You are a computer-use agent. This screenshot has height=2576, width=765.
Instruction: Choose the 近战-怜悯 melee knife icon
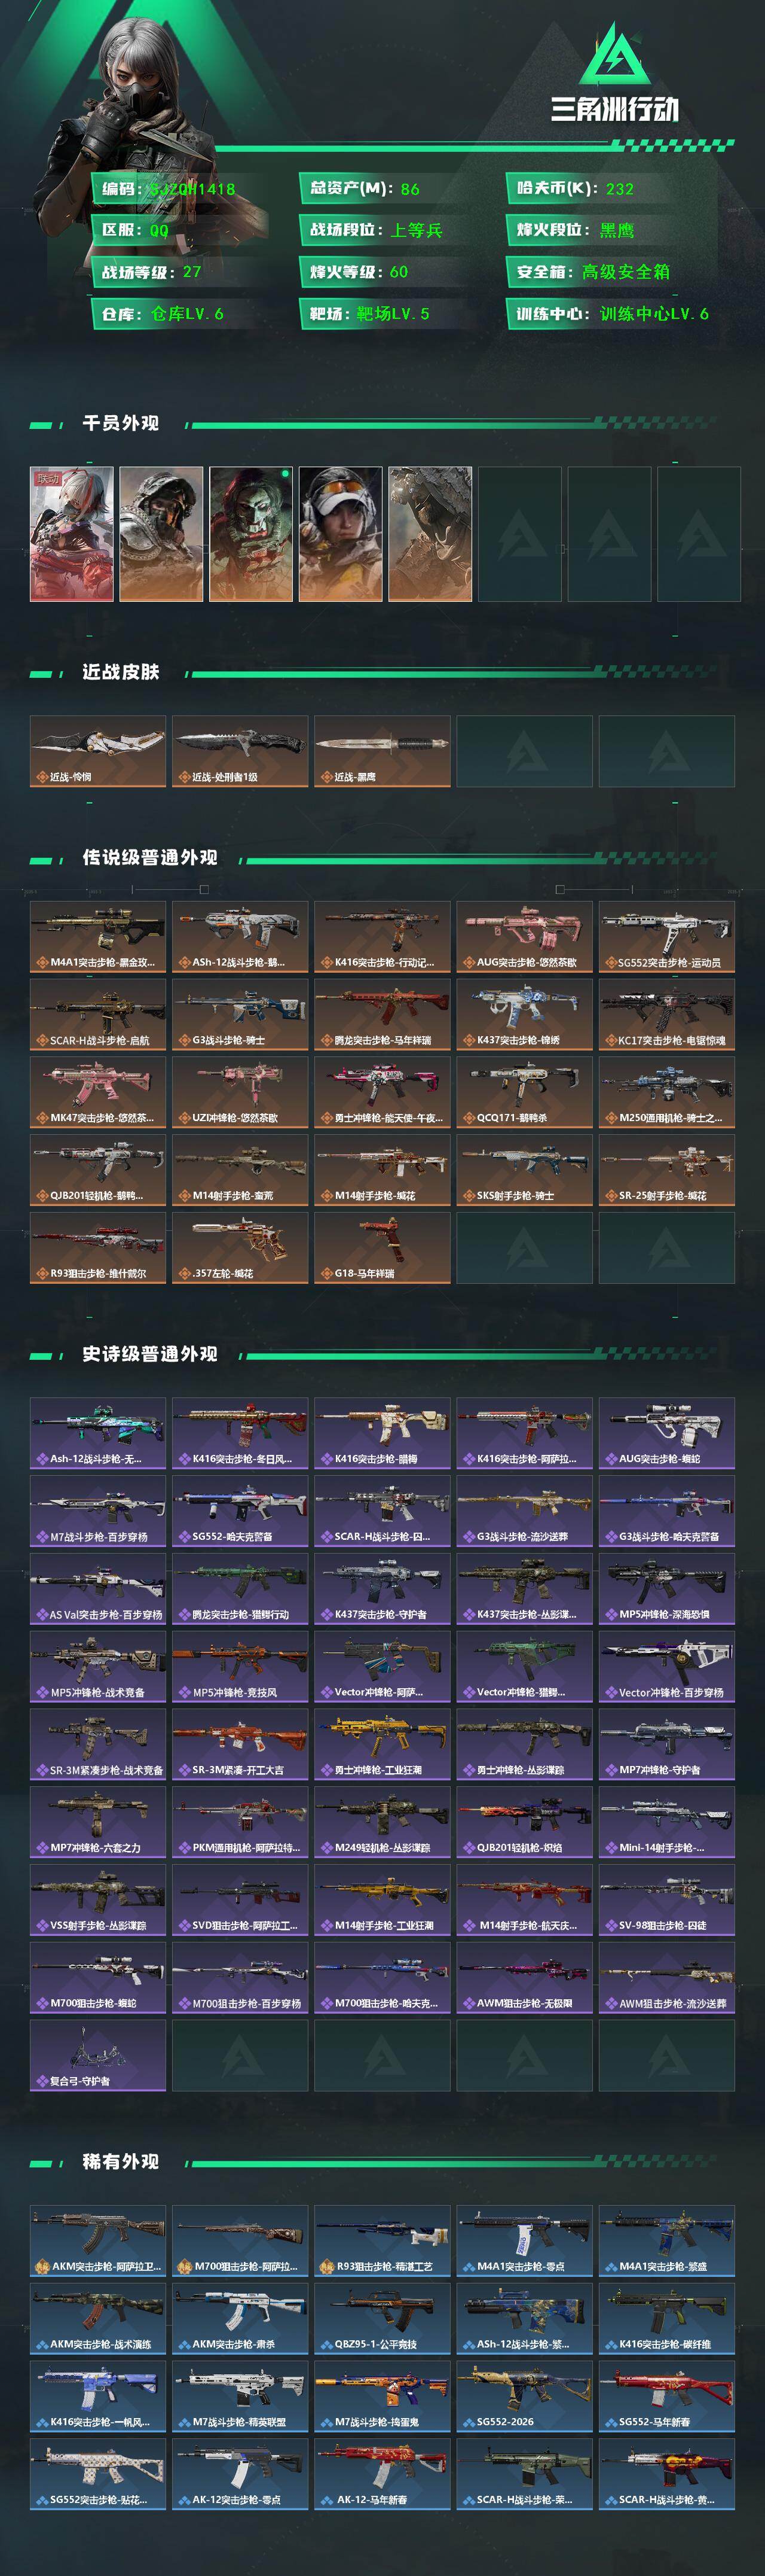[98, 751]
